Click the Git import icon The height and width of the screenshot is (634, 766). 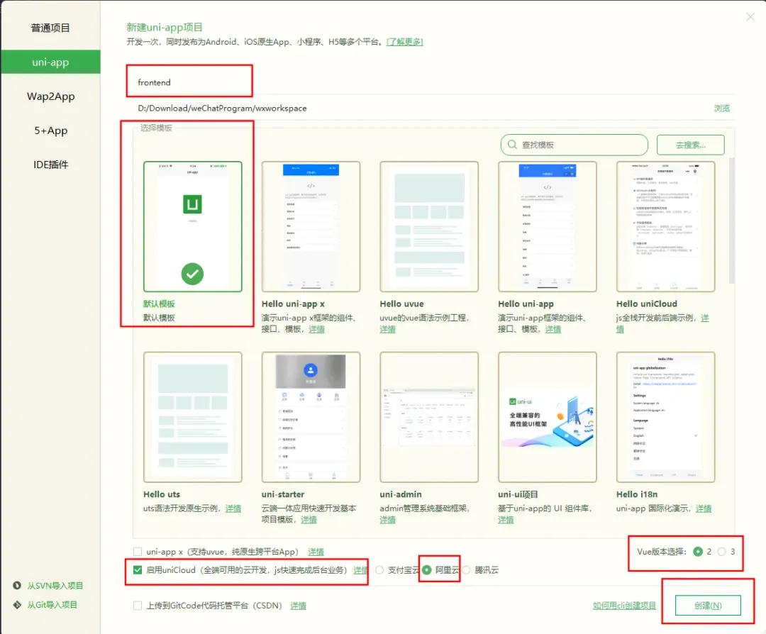(x=17, y=605)
